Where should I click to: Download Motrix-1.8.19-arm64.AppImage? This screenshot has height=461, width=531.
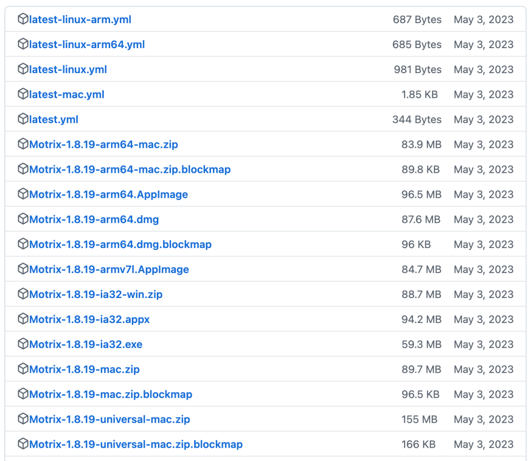pyautogui.click(x=108, y=195)
